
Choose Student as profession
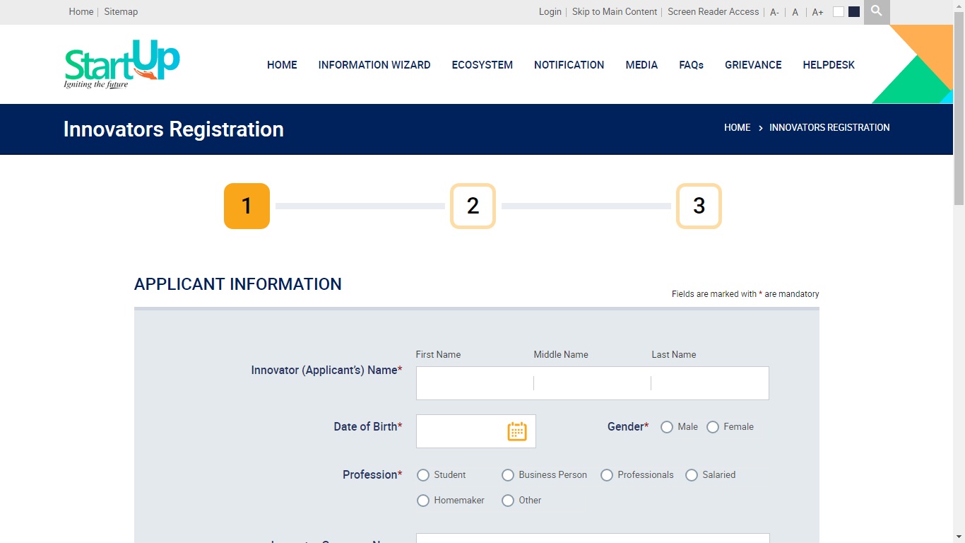(423, 475)
